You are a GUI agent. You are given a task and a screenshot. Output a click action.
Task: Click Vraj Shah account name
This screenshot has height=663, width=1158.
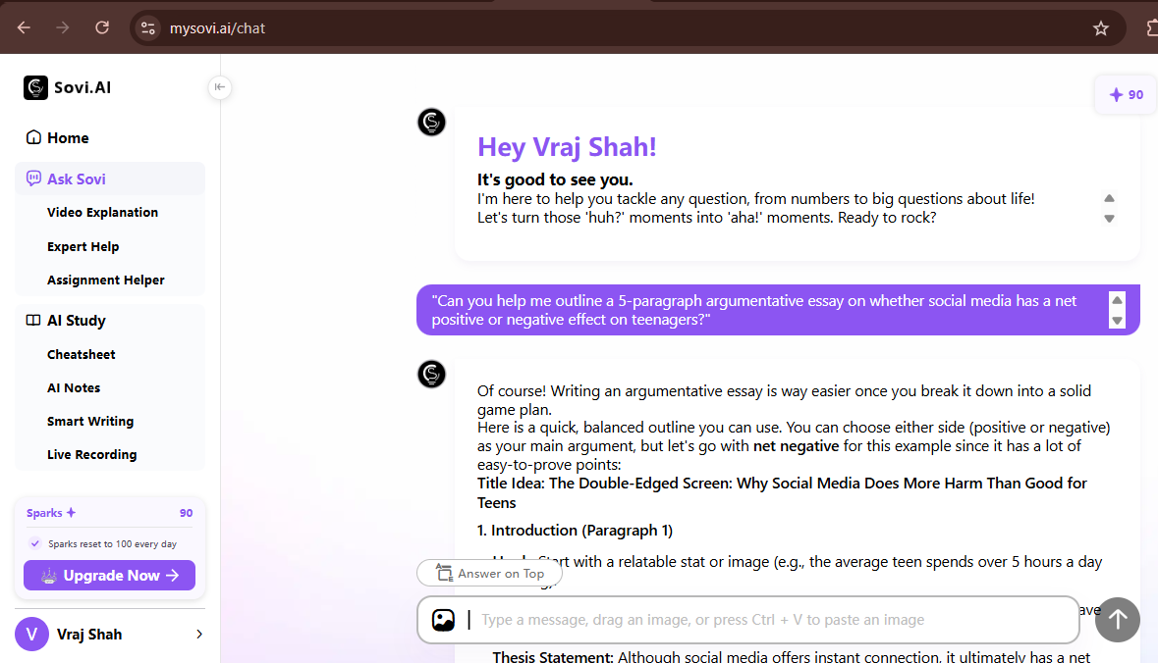tap(89, 635)
